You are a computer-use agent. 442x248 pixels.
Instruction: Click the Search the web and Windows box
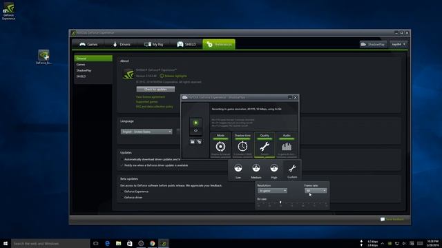pos(50,243)
